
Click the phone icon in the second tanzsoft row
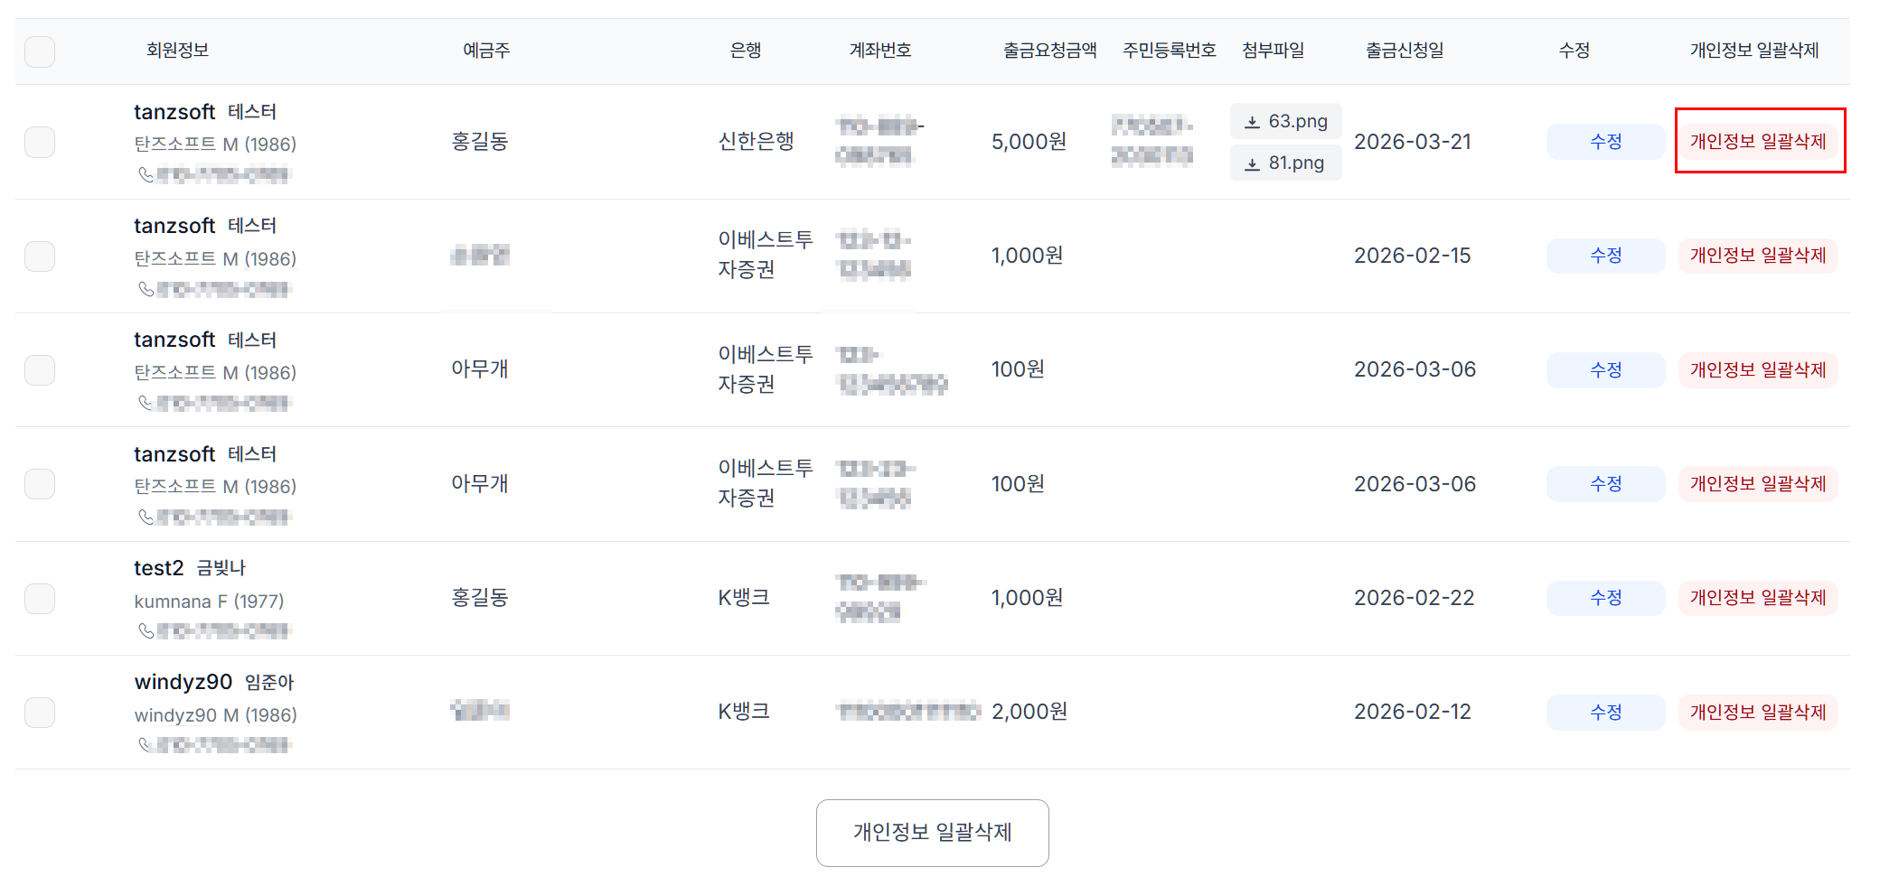pyautogui.click(x=147, y=289)
